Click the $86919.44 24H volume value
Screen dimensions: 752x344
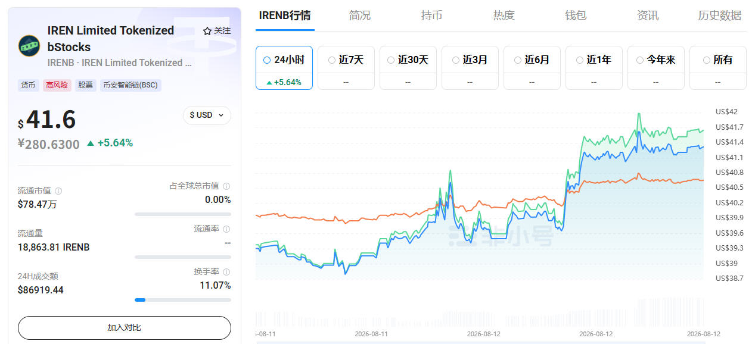pos(41,290)
